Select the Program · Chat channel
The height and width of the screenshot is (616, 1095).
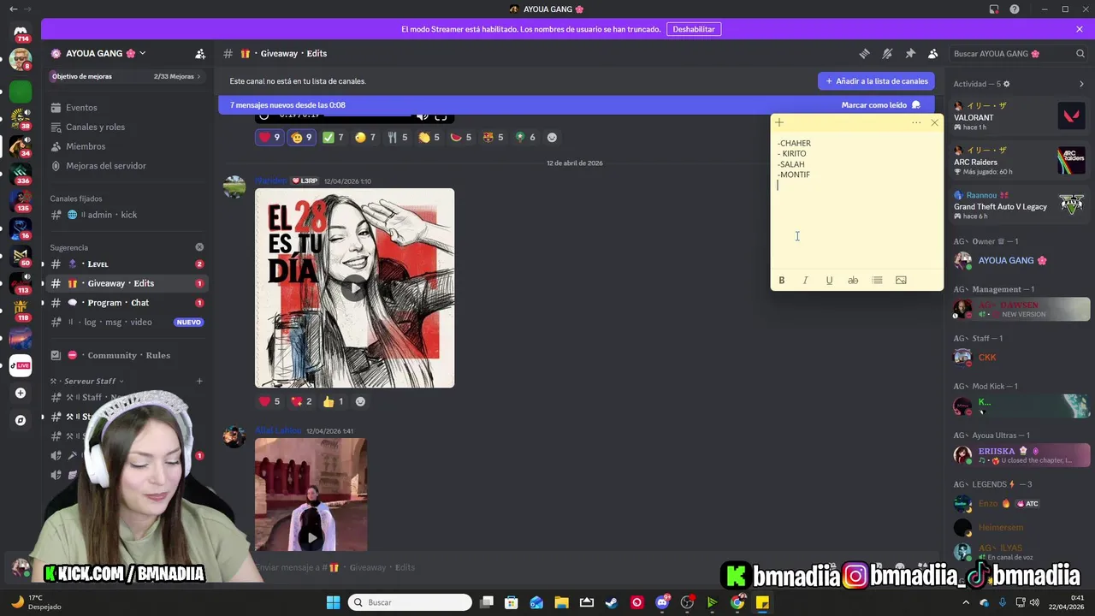127,303
